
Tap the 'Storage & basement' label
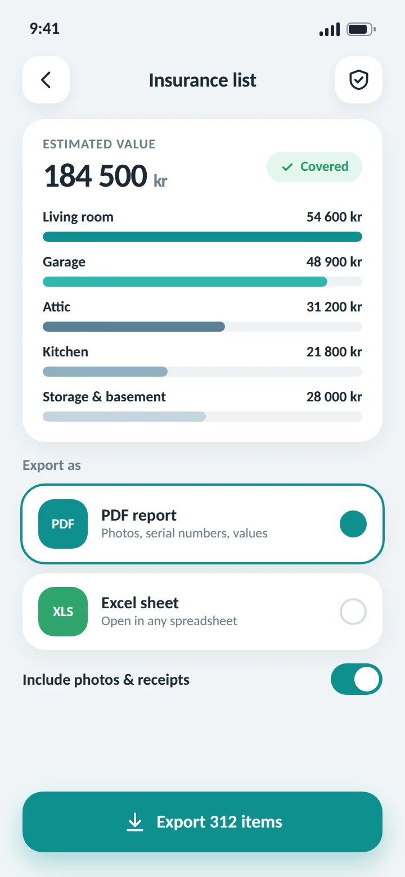104,397
